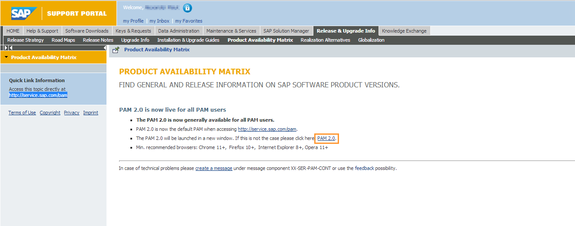This screenshot has height=226, width=575.
Task: Open the my Inbox link
Action: tap(160, 21)
